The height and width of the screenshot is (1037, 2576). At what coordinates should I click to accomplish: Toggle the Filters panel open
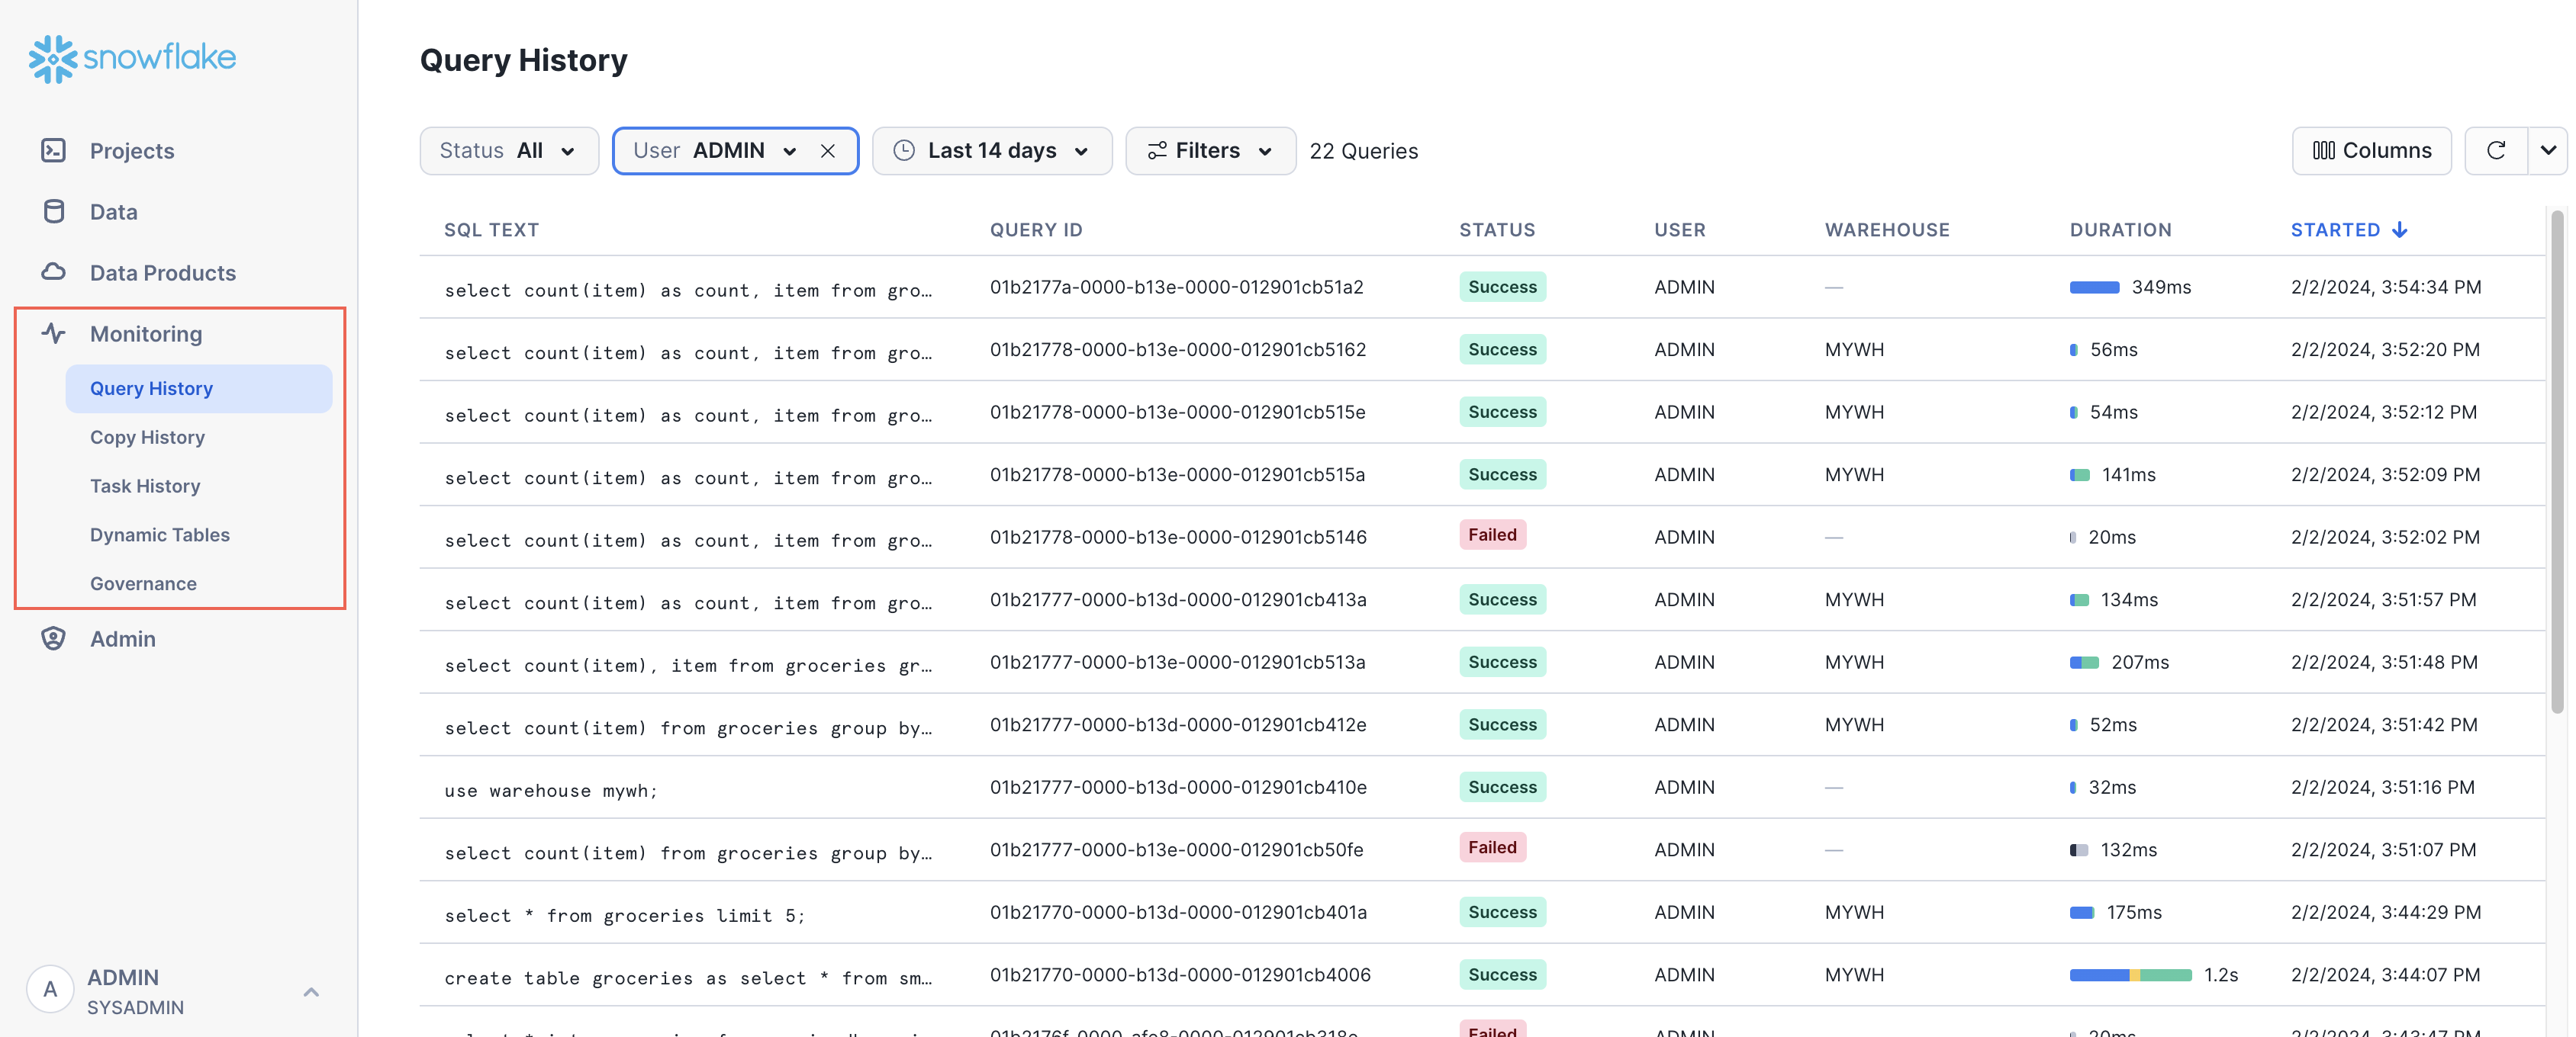1207,149
